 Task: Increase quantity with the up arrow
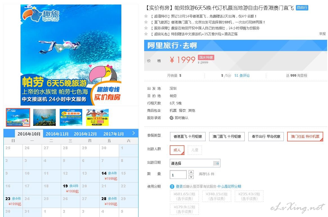coord(191,172)
